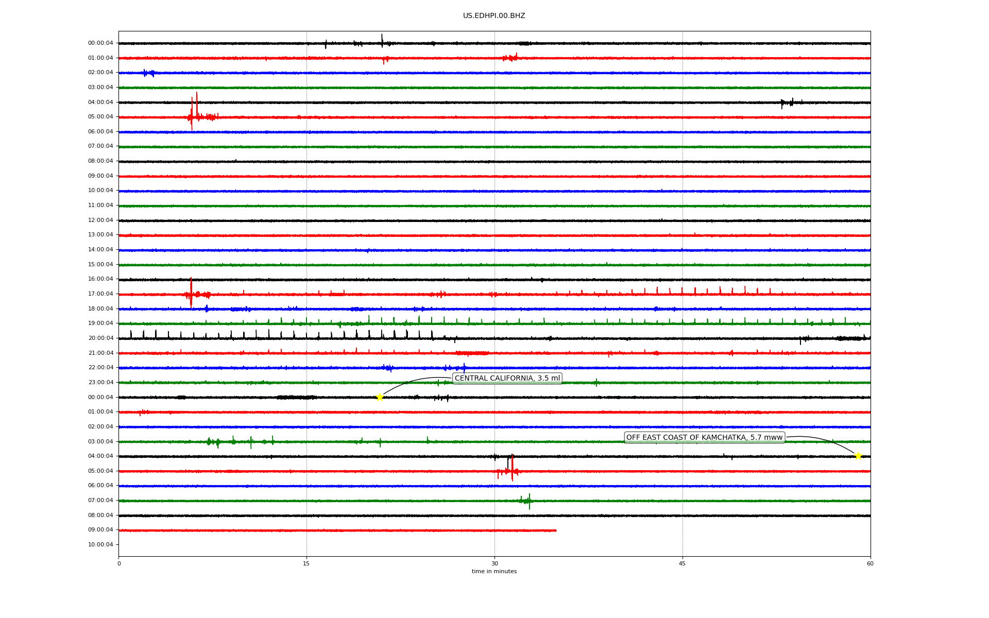
Task: Select the 17:00:04 row label
Action: pos(100,294)
